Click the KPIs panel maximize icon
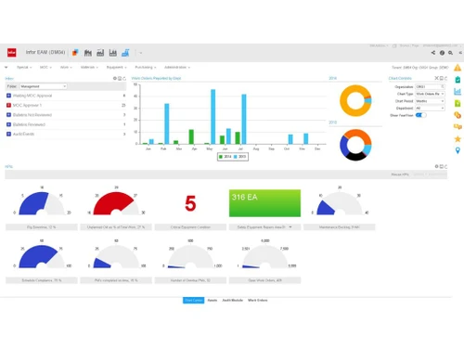Image resolution: width=464 pixels, height=348 pixels. pos(442,166)
